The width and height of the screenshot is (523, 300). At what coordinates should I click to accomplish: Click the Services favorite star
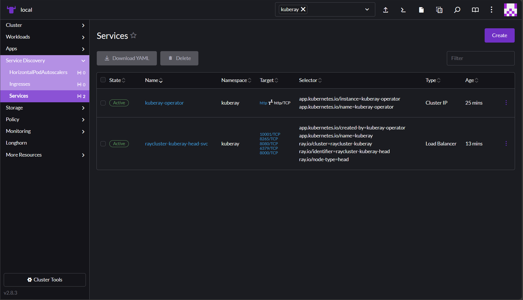point(133,35)
